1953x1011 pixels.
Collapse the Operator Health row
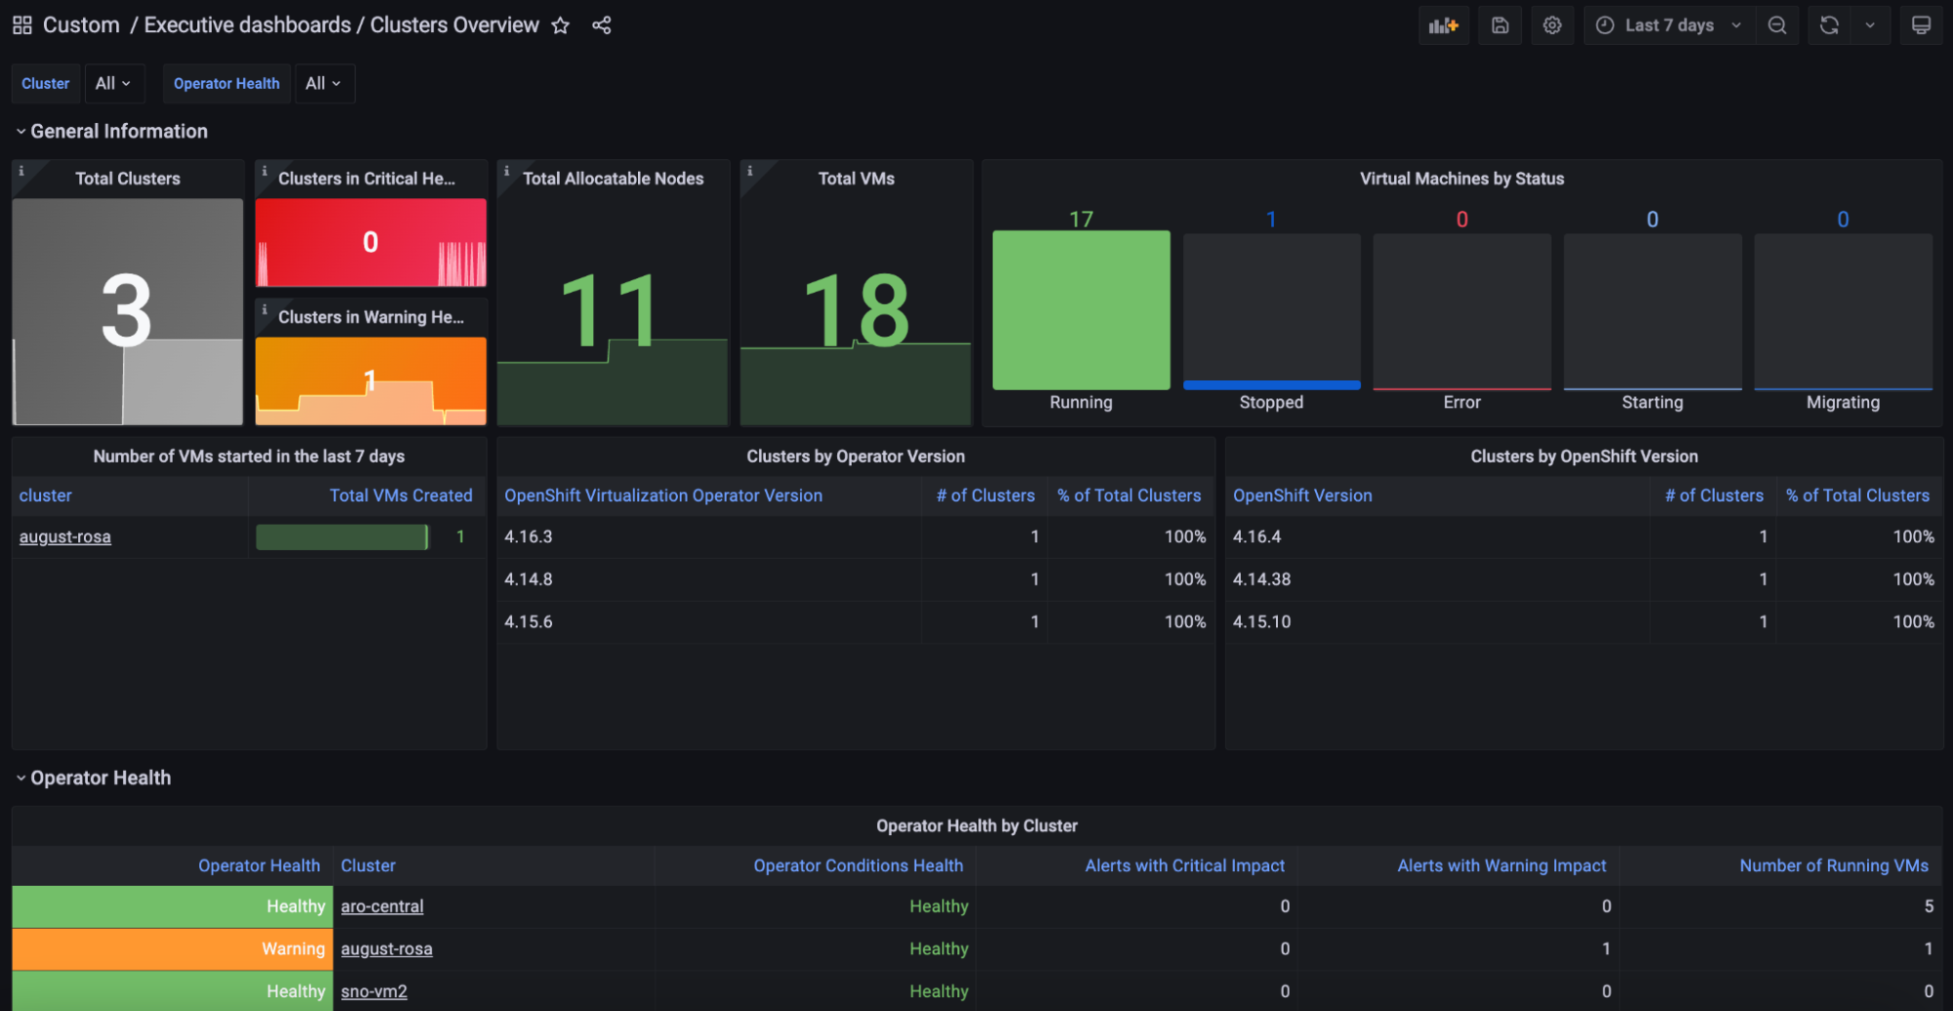coord(21,778)
